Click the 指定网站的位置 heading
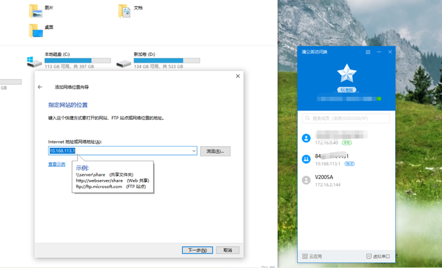The width and height of the screenshot is (442, 268). 68,105
